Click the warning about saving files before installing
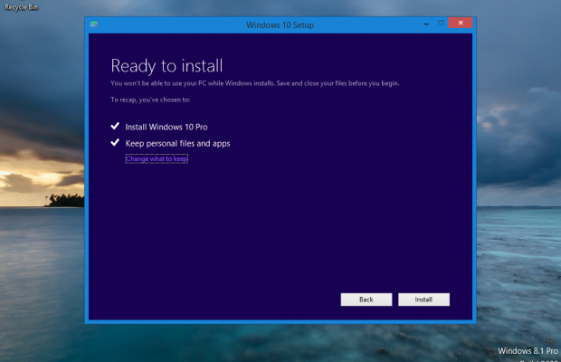Screen dimensions: 561x362 coord(255,83)
